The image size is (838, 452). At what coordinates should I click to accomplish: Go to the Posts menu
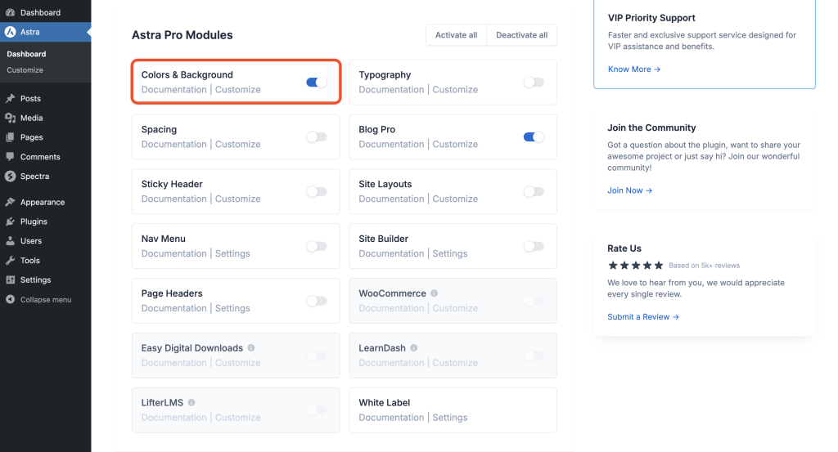point(46,98)
